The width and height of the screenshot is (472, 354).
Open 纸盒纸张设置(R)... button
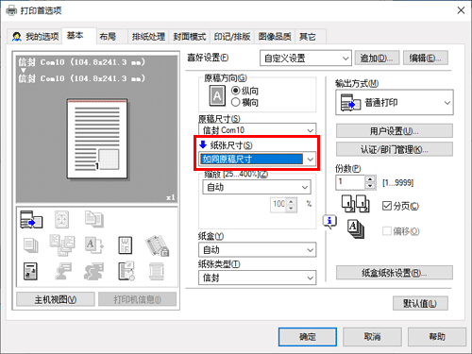(395, 273)
